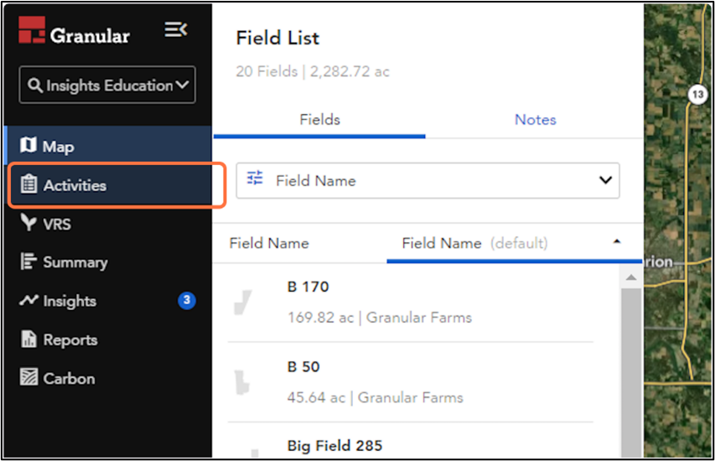
Task: Open the Activities clipboard icon
Action: tap(28, 184)
